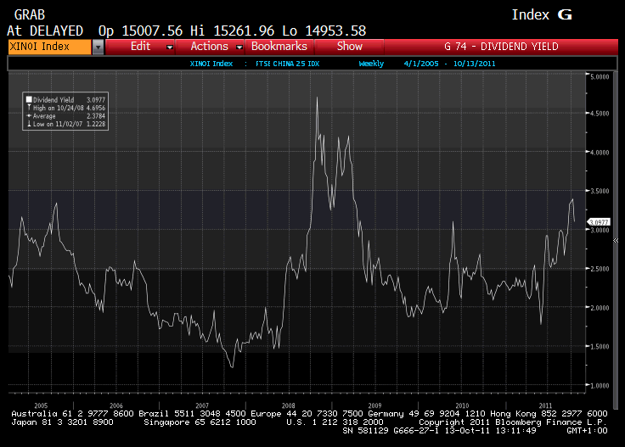The width and height of the screenshot is (625, 447).
Task: Click the Average marker icon in legend
Action: coord(29,116)
